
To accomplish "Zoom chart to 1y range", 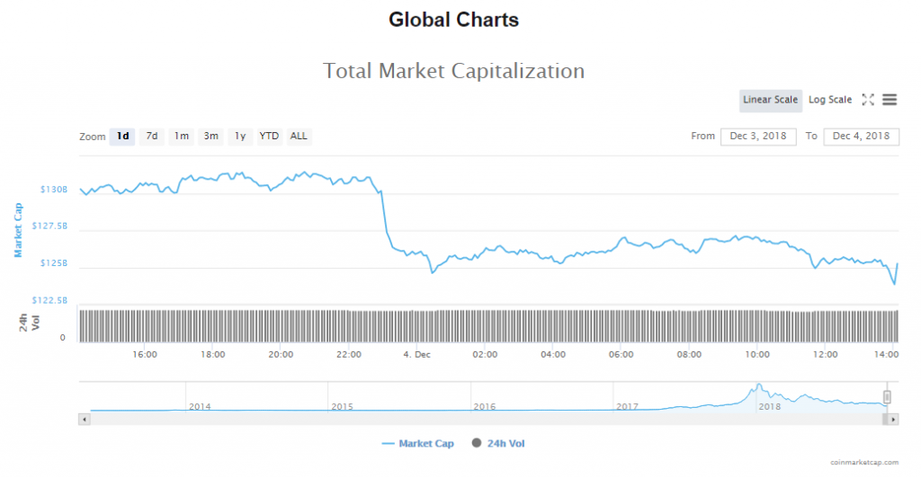I will [x=240, y=137].
